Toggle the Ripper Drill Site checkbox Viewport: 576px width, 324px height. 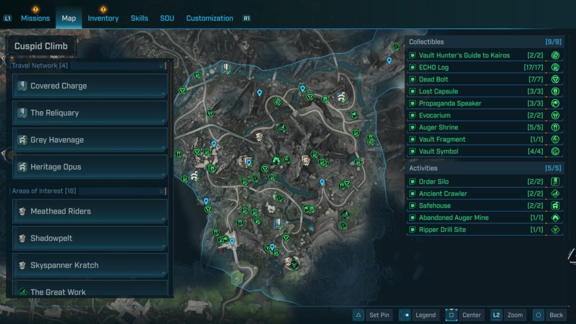tap(412, 229)
